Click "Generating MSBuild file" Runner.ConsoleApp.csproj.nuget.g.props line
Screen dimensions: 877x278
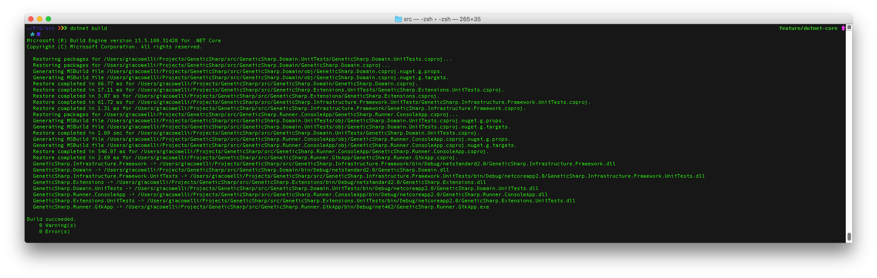click(272, 139)
